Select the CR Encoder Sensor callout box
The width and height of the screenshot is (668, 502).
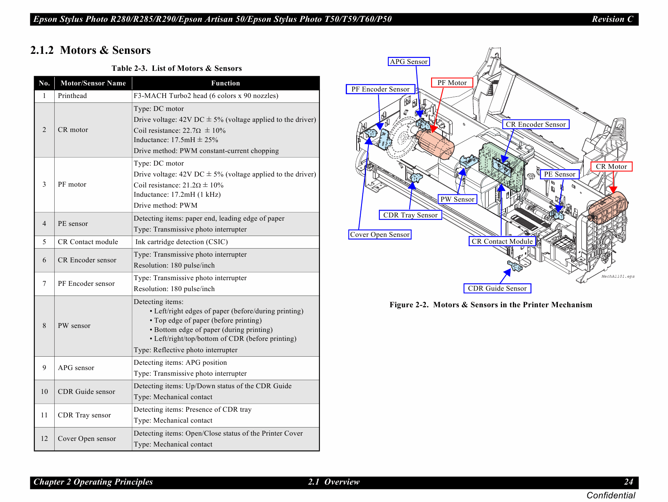click(536, 124)
